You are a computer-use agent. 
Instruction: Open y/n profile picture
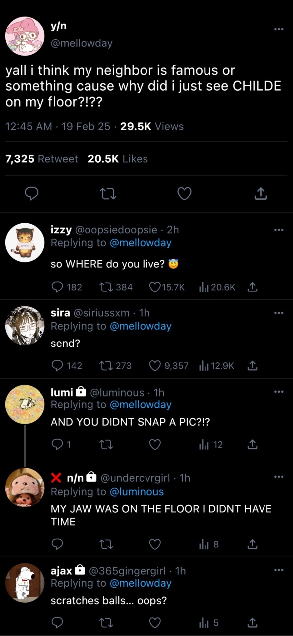[25, 36]
